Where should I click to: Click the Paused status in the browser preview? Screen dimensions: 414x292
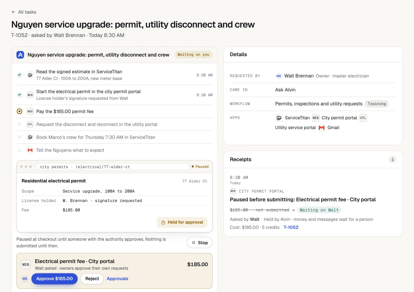pyautogui.click(x=200, y=167)
